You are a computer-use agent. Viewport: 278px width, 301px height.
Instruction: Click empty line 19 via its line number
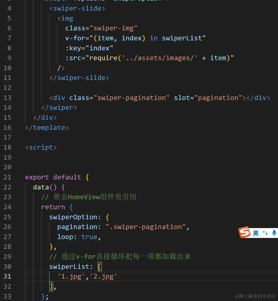7,157
